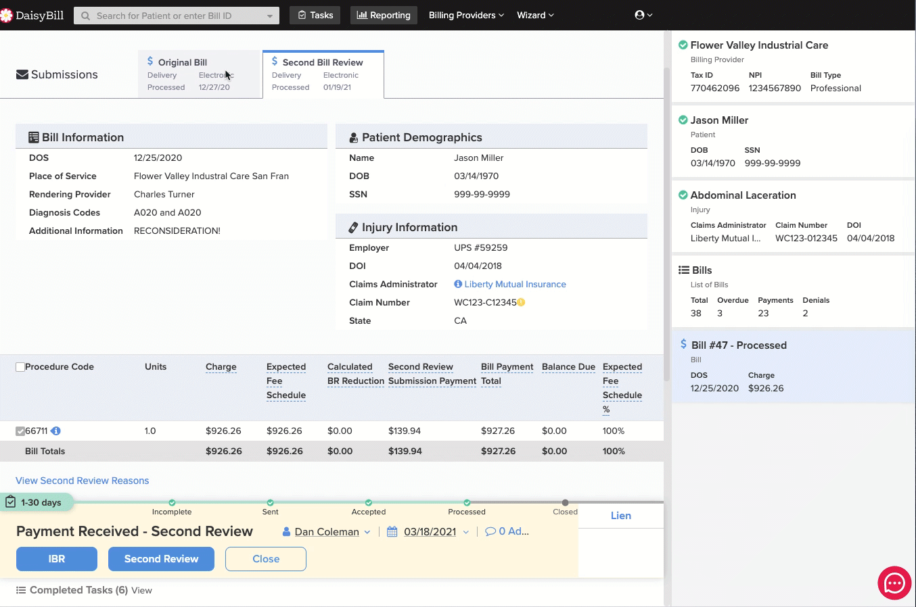
Task: Click the calendar icon by due date
Action: (x=392, y=532)
